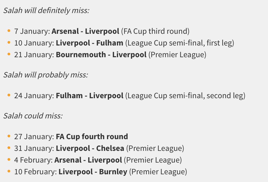Select the bold 'FA Cup fourth round' text
268x182 pixels.
point(92,136)
